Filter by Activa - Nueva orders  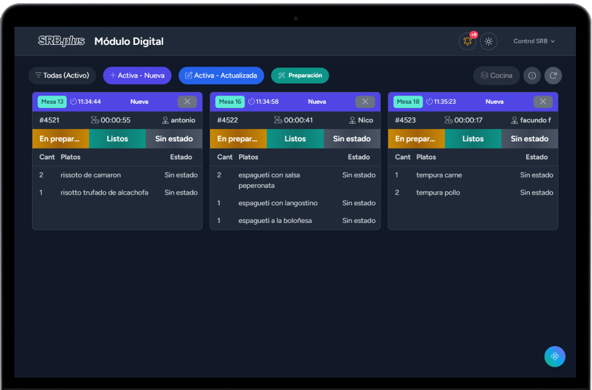click(x=137, y=75)
